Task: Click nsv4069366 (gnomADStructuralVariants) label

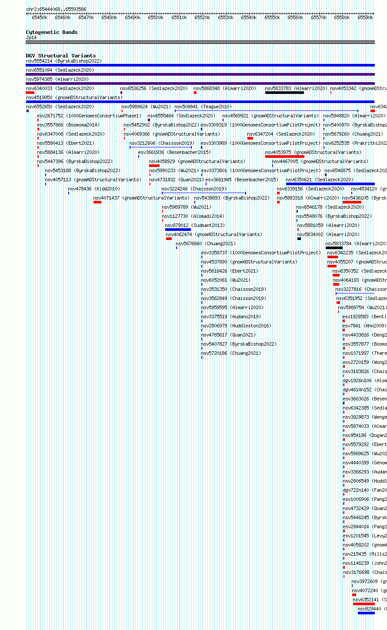Action: click(172, 134)
